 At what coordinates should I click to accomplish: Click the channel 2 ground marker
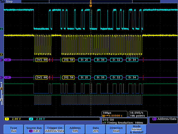[x=1, y=29]
